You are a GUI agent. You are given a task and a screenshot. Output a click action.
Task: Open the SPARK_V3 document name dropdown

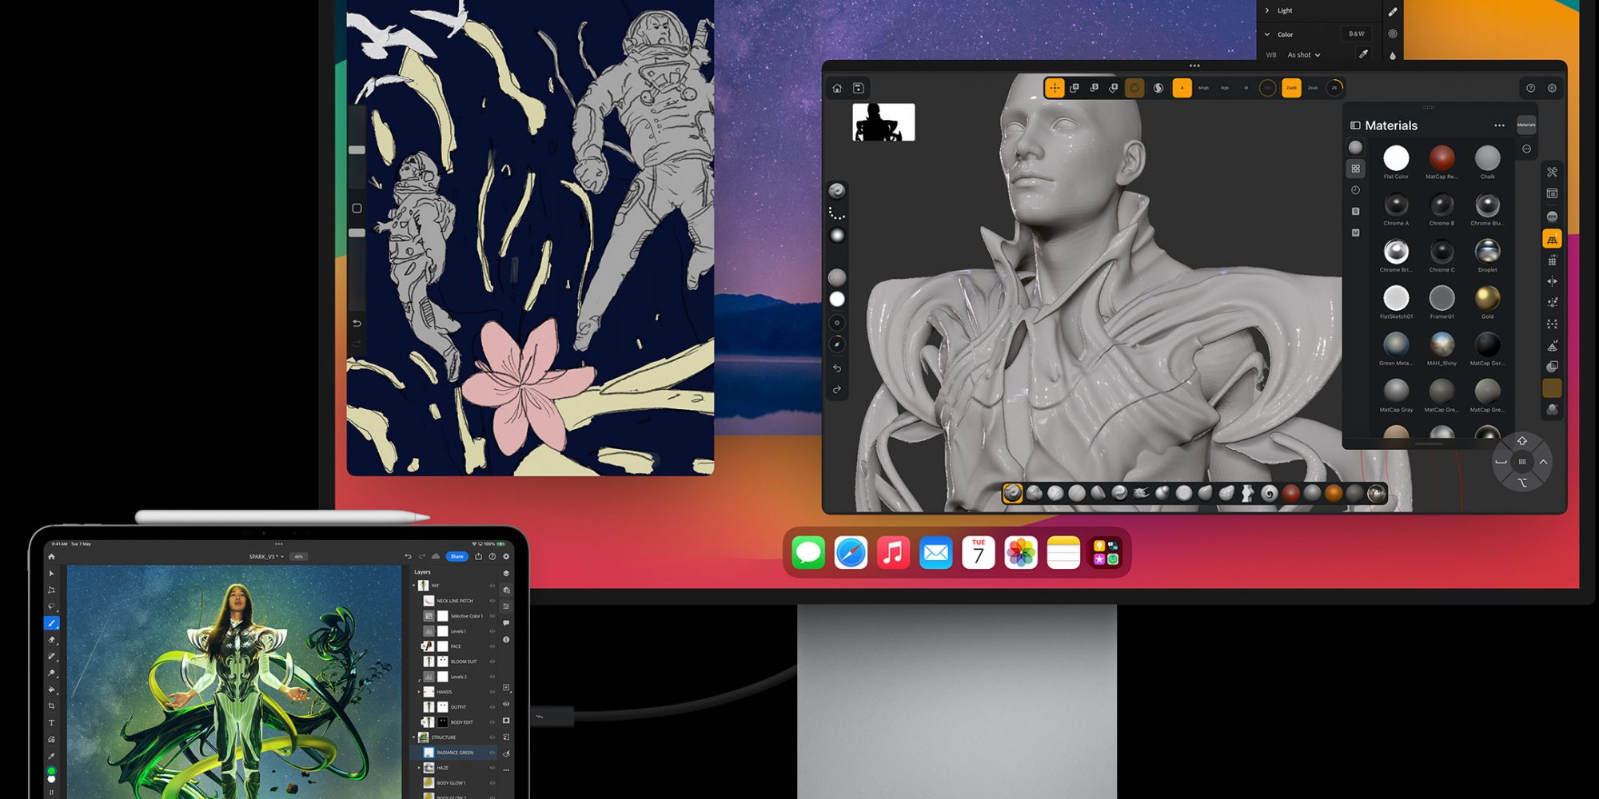pos(266,557)
